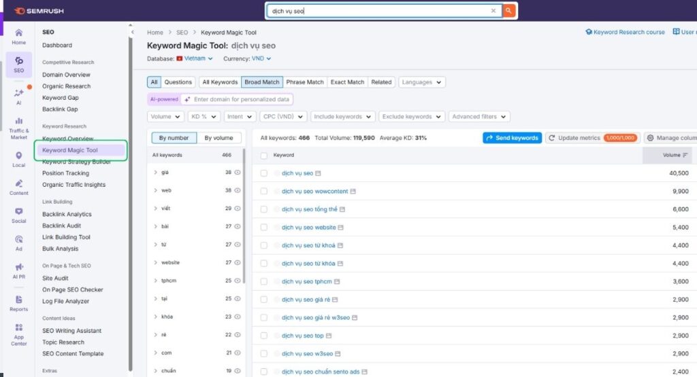Select the SEO icon in left rail
Image resolution: width=697 pixels, height=377 pixels.
click(18, 65)
